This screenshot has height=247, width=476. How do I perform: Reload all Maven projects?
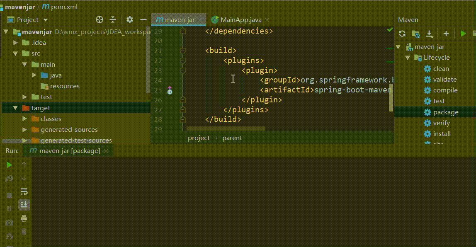[402, 34]
